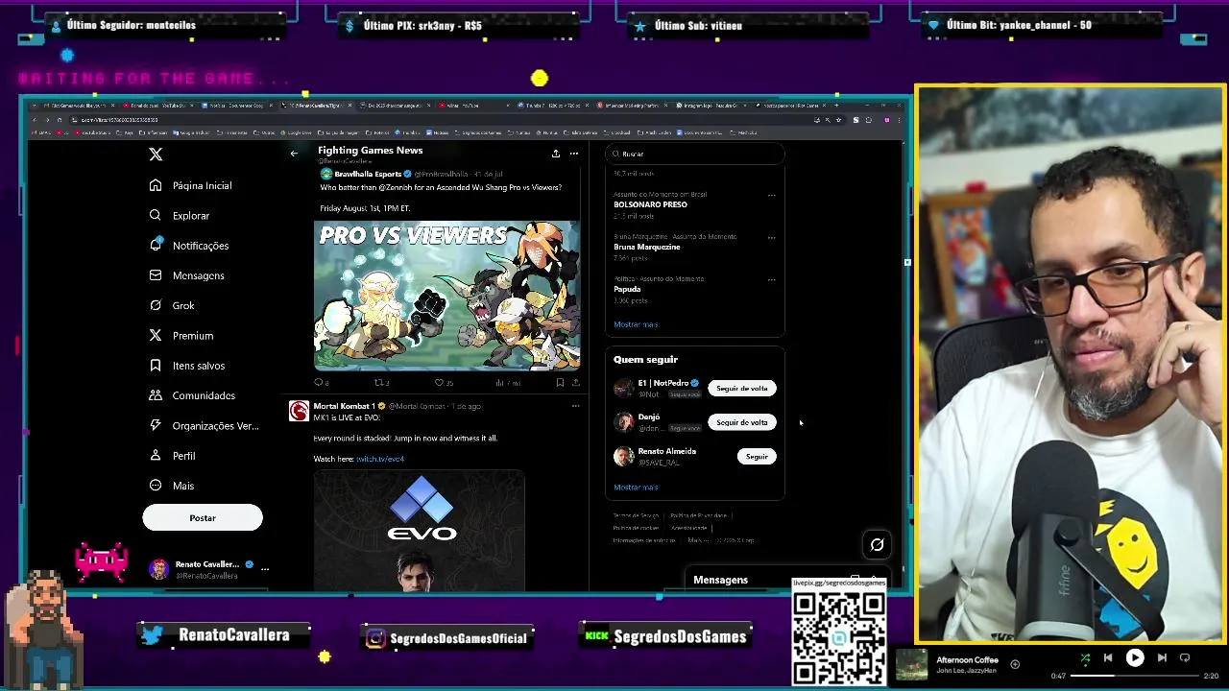Open a new browser tab
Image resolution: width=1229 pixels, height=691 pixels.
836,106
